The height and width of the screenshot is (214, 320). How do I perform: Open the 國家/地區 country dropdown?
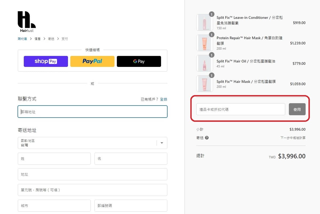click(x=88, y=143)
